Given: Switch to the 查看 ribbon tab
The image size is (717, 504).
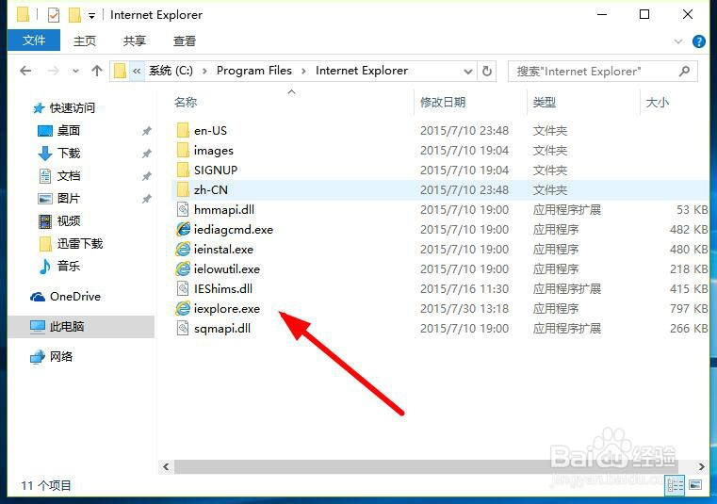Looking at the screenshot, I should [185, 41].
